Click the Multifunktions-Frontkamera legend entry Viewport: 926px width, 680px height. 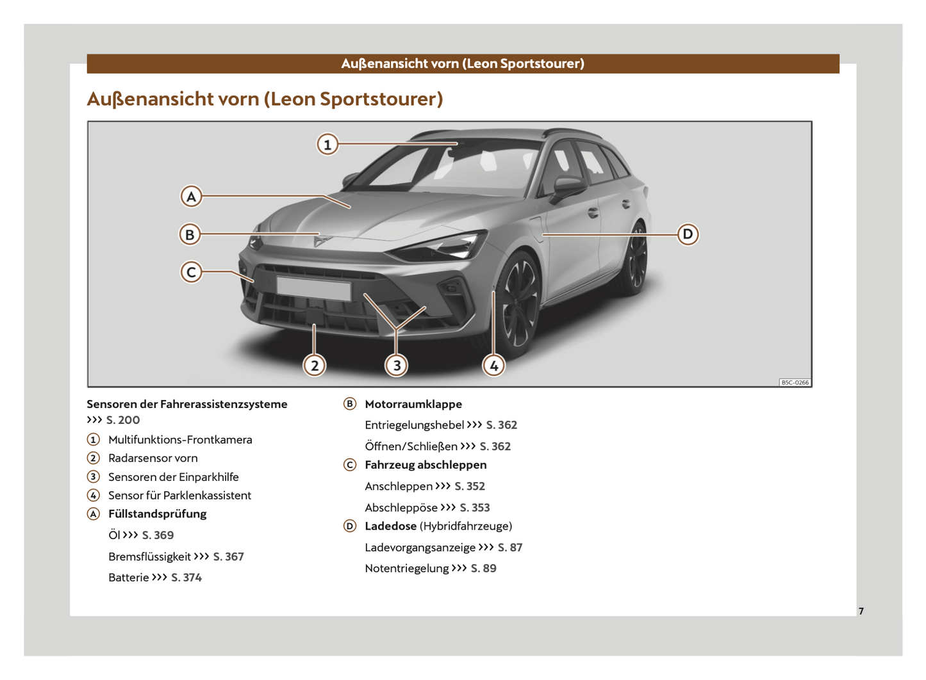point(180,440)
